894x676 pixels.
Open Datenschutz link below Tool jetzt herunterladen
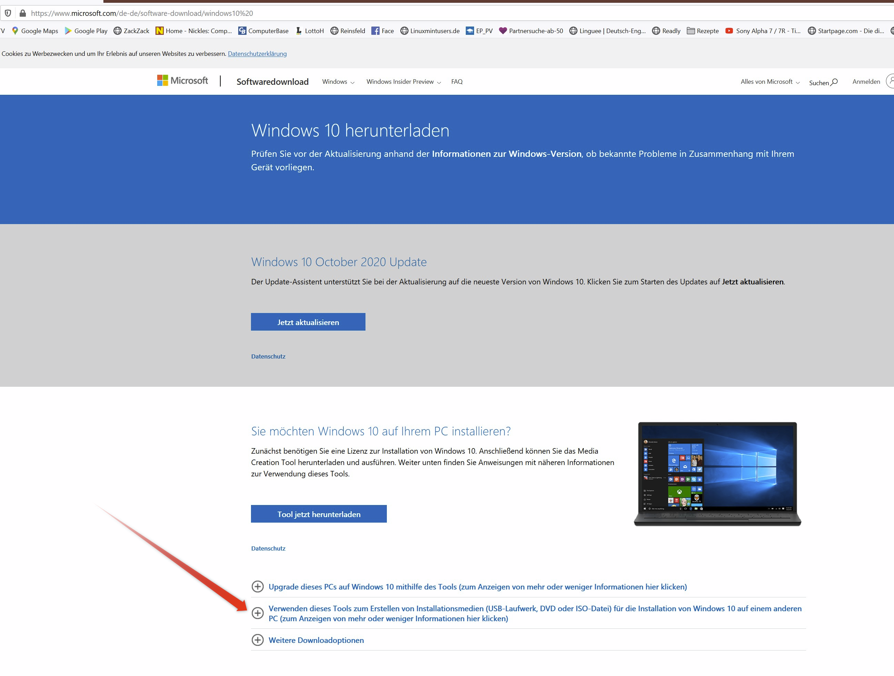[x=268, y=548]
